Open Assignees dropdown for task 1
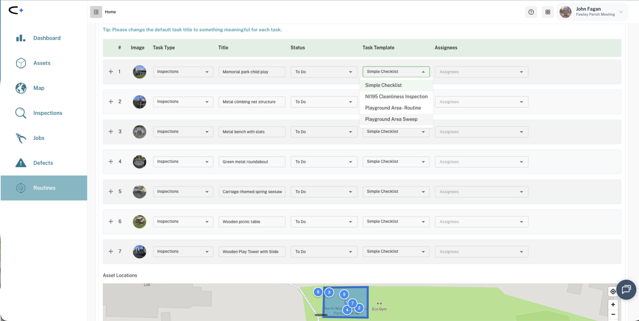Image resolution: width=639 pixels, height=321 pixels. click(482, 72)
